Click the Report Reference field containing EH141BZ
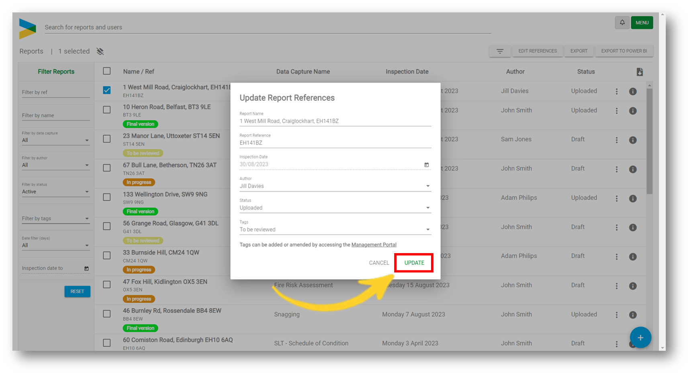691x376 pixels. (335, 143)
